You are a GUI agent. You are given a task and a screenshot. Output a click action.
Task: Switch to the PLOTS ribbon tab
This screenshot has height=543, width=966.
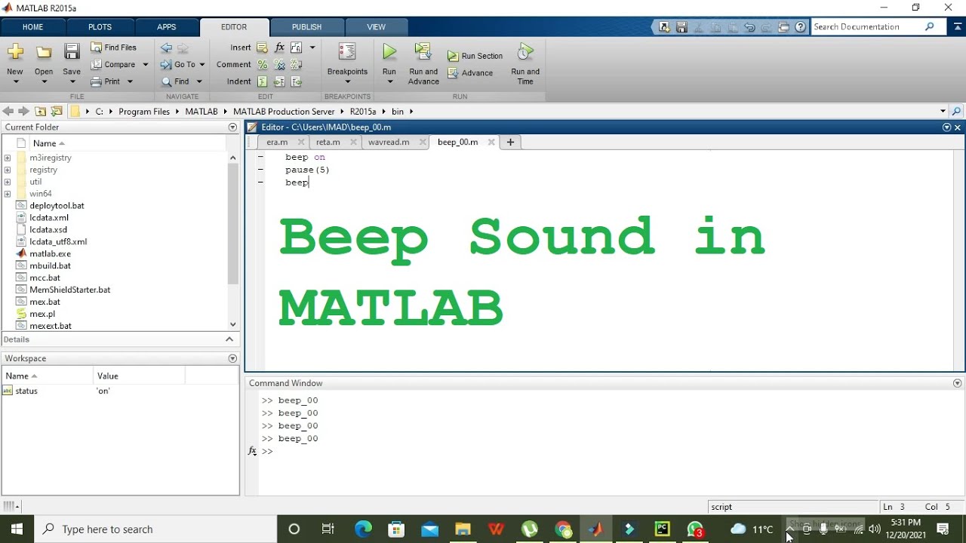(100, 27)
